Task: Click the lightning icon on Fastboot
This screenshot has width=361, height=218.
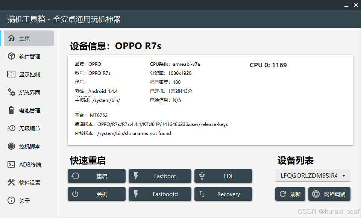Action: pos(136,176)
